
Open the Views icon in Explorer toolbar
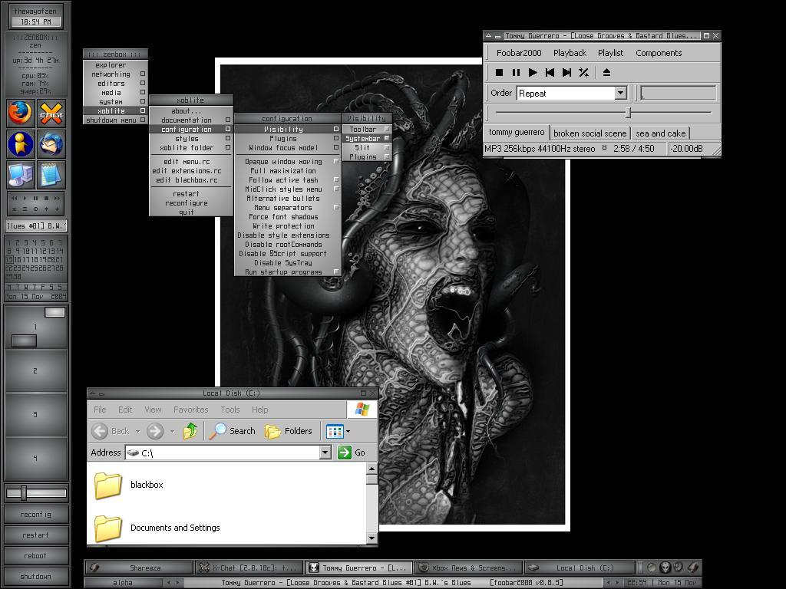pos(335,431)
